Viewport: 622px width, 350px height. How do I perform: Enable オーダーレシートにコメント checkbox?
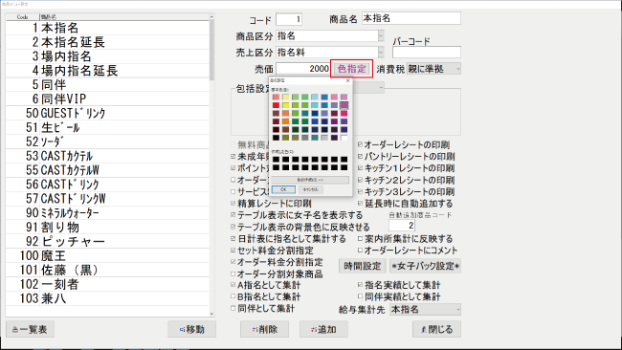pyautogui.click(x=360, y=251)
